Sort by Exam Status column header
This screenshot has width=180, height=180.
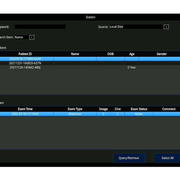point(139,109)
